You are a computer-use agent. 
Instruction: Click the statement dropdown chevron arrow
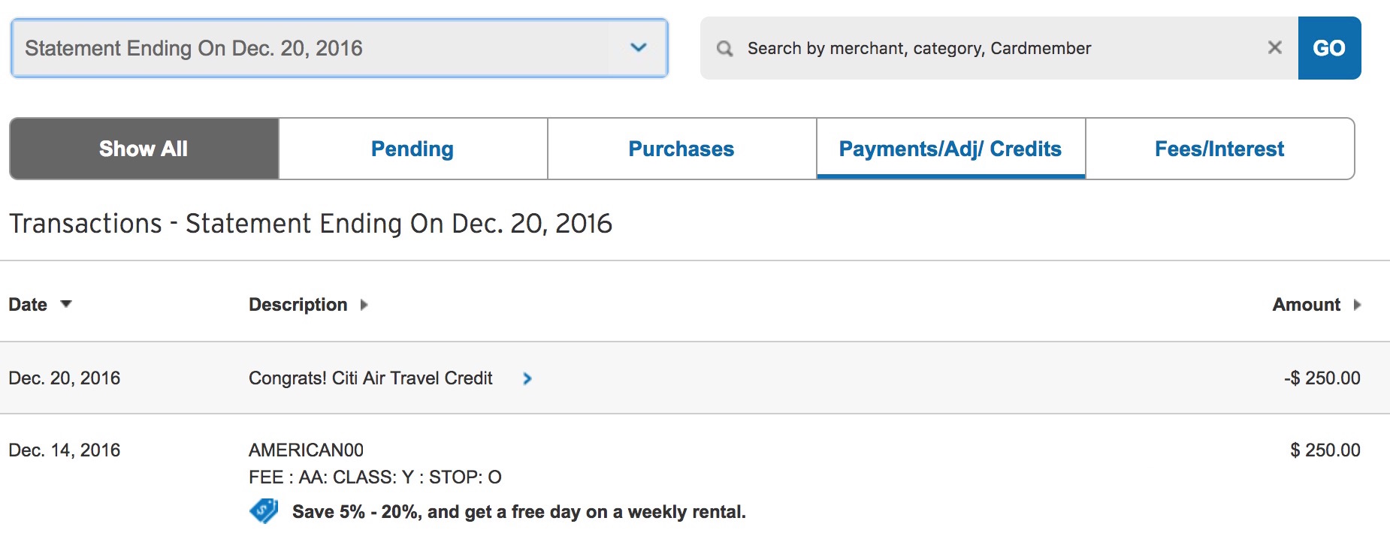(639, 48)
